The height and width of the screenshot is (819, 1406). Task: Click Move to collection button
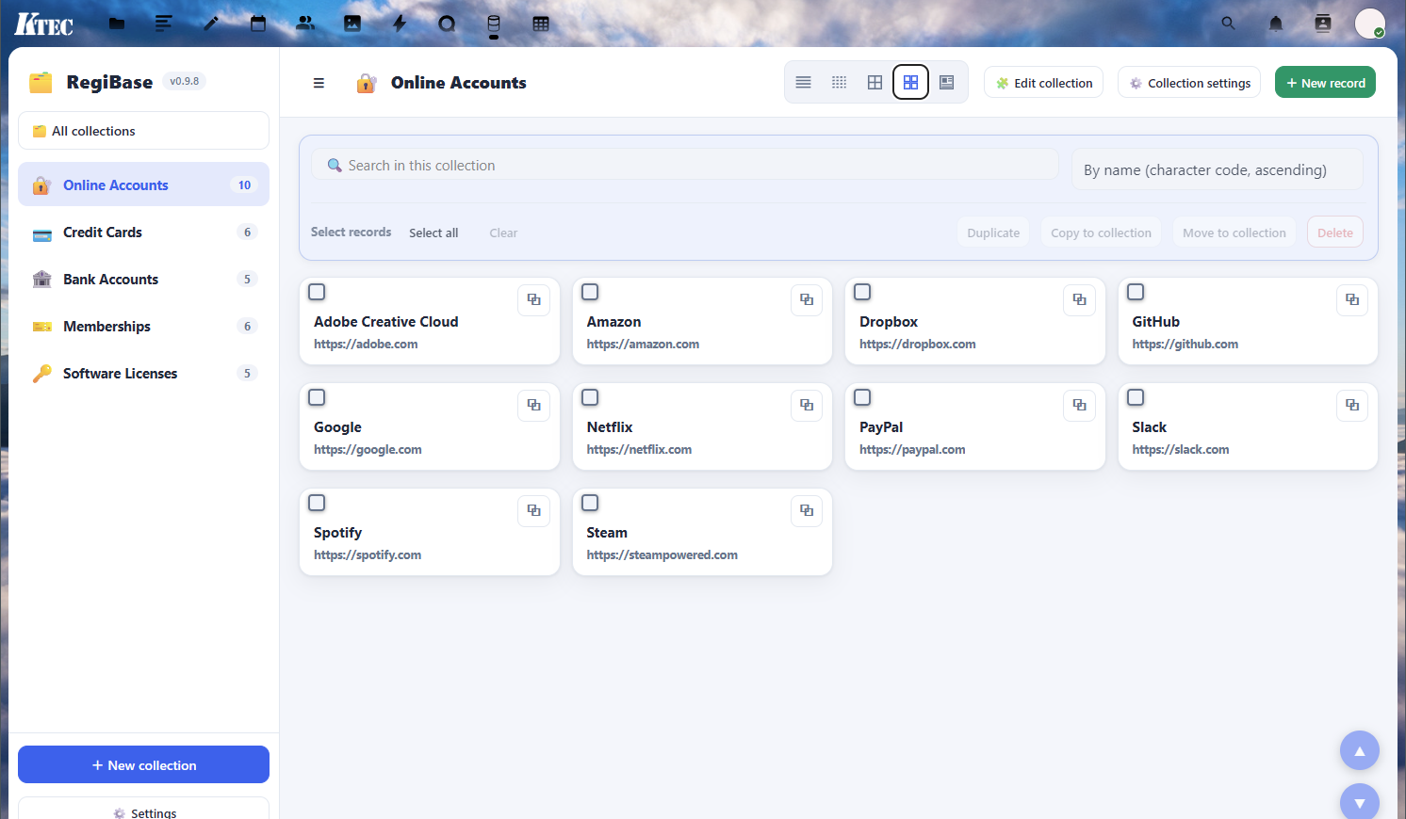(1234, 233)
